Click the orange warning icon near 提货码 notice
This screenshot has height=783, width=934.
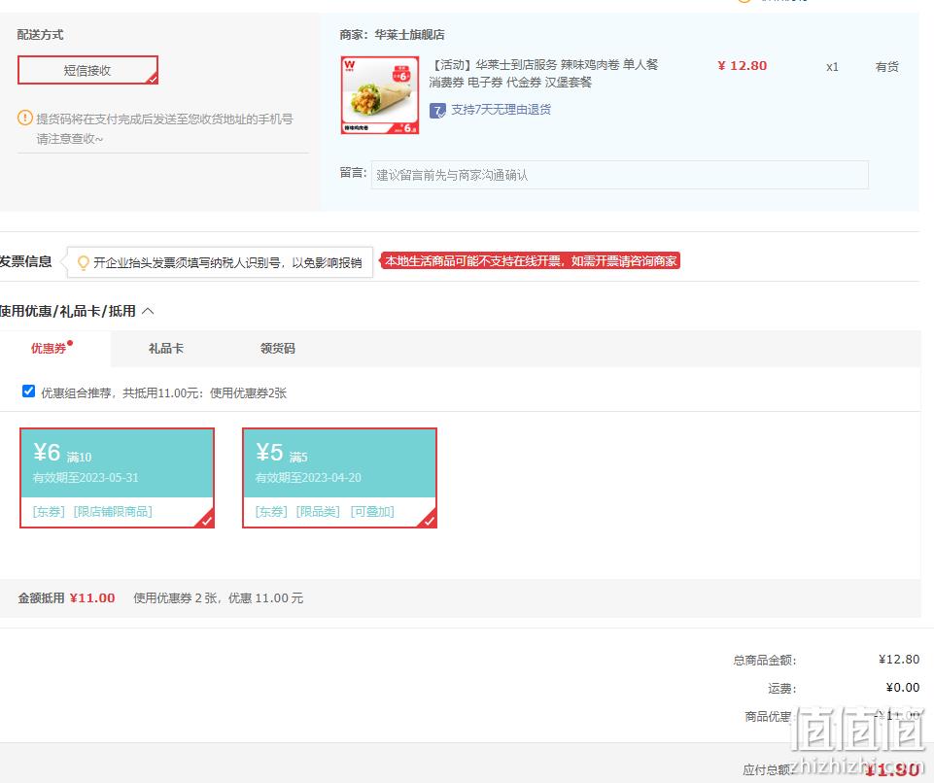coord(25,118)
